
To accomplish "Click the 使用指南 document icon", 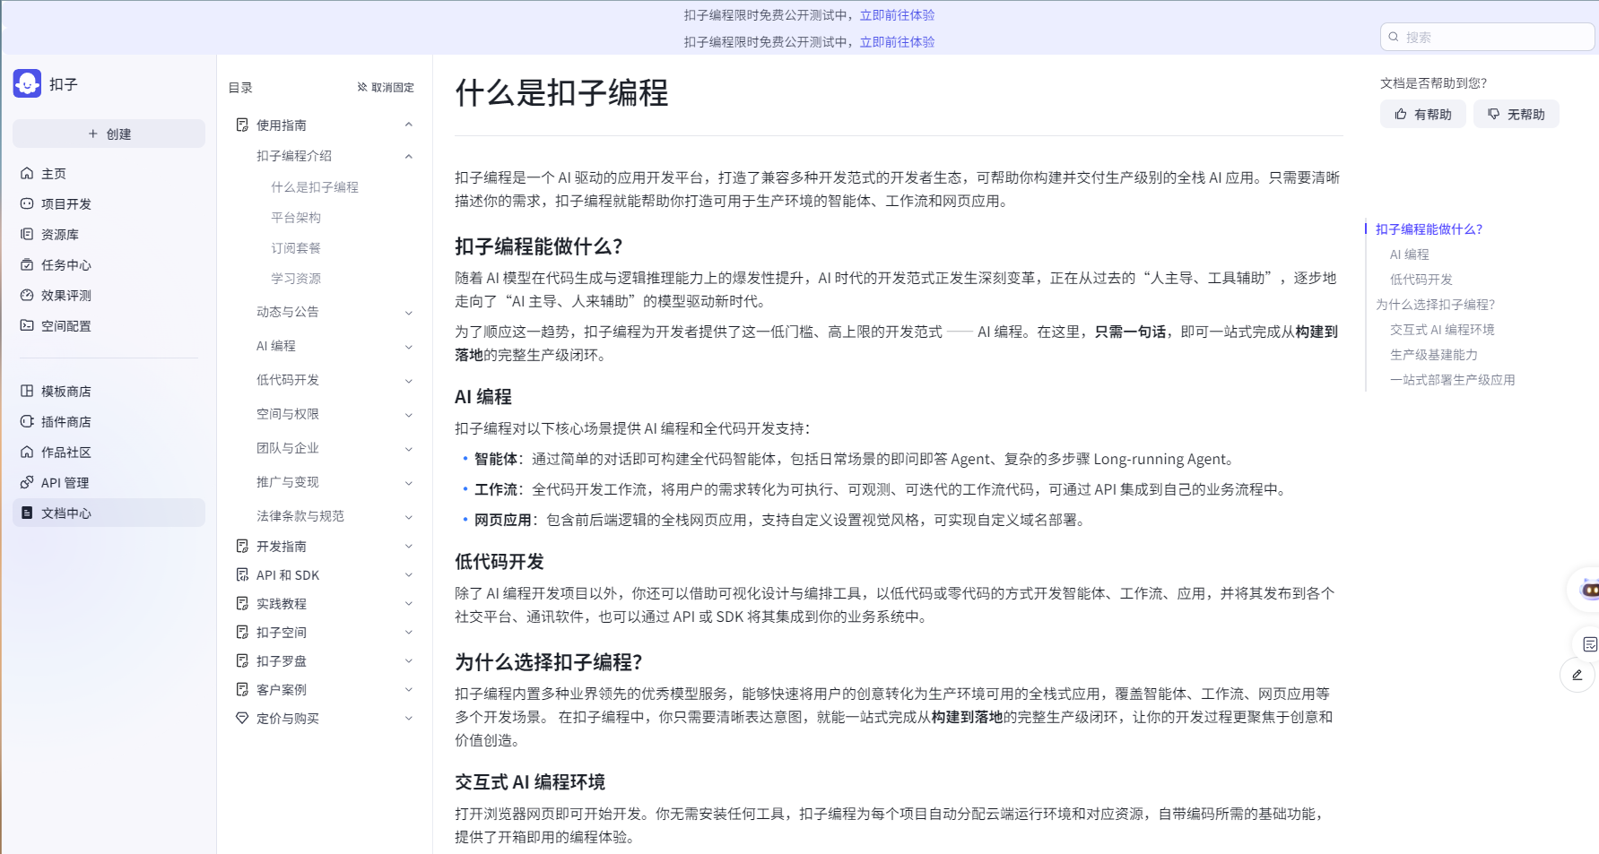I will pos(242,125).
